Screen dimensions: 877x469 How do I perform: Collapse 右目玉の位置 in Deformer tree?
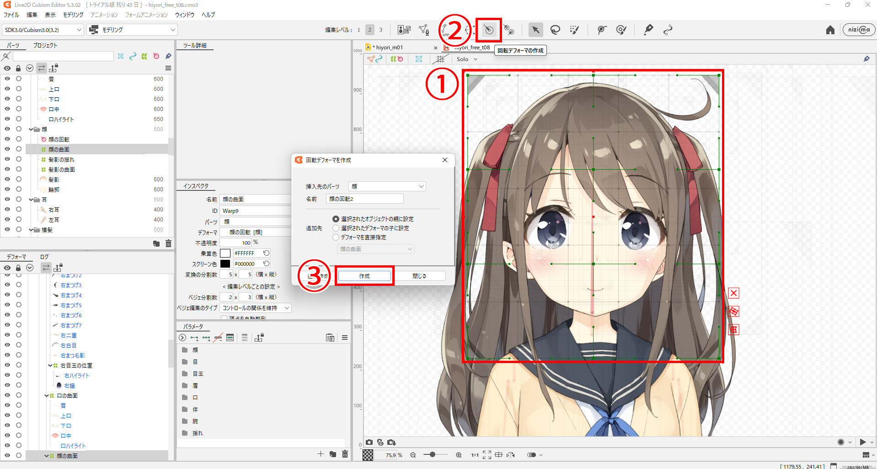coord(50,366)
